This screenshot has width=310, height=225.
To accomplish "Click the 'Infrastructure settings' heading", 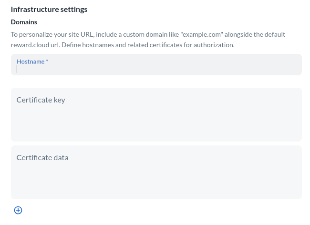I will point(49,9).
